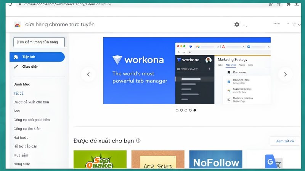The width and height of the screenshot is (305, 171).
Task: Open the Ảnh category
Action: pos(16,111)
